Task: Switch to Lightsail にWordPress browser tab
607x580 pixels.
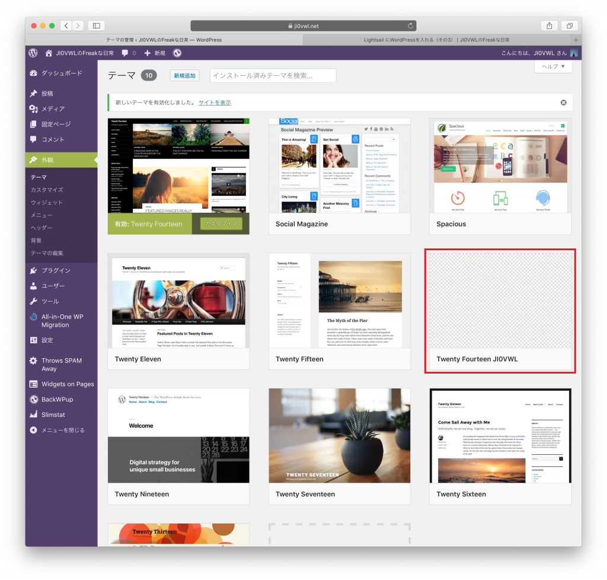Action: 436,40
